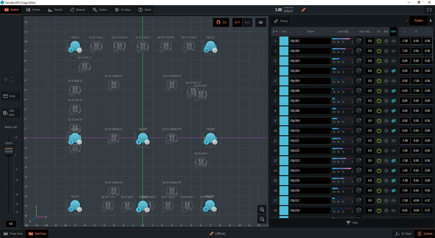Click previous page arrow beside Position

click(406, 21)
